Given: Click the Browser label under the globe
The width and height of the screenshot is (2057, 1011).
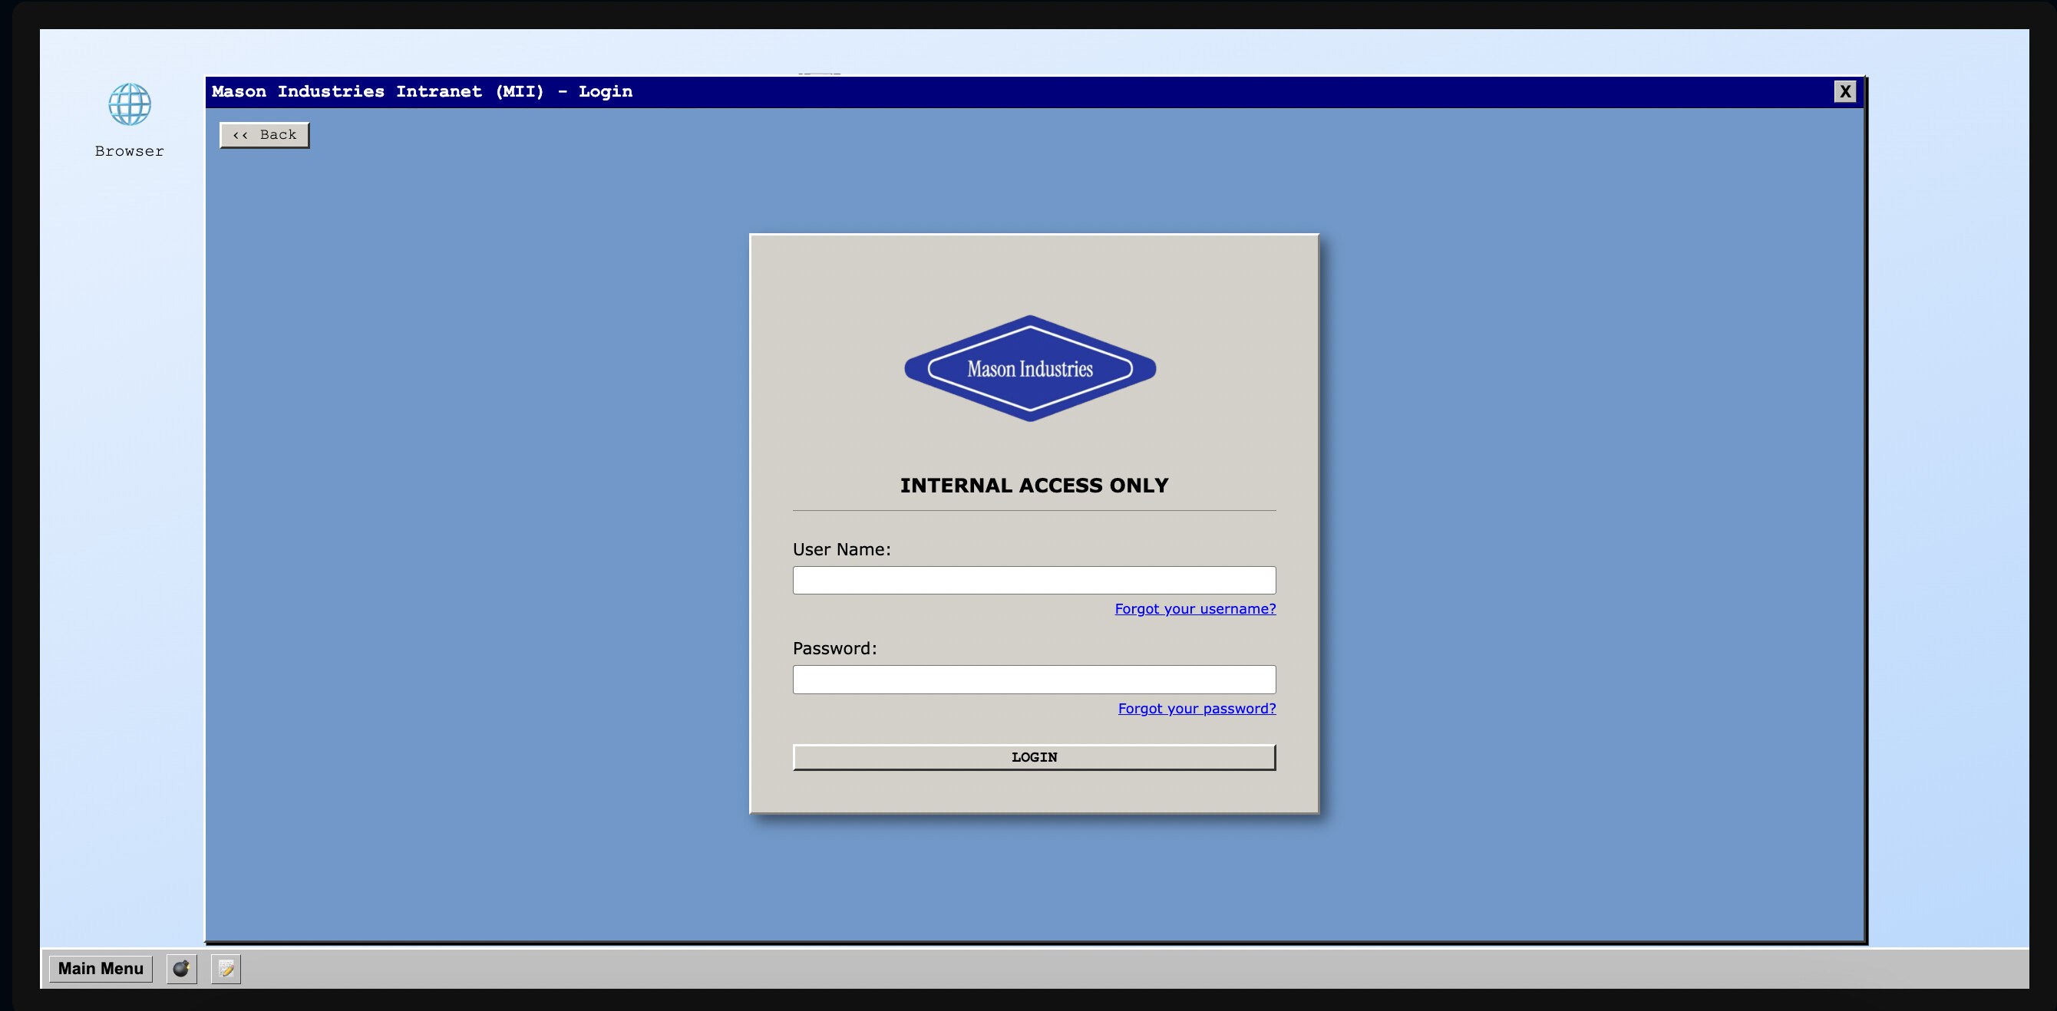Looking at the screenshot, I should [129, 150].
